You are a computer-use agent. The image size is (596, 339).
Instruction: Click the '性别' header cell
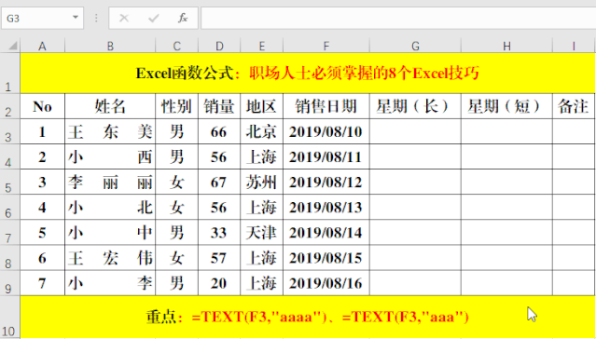pos(176,106)
